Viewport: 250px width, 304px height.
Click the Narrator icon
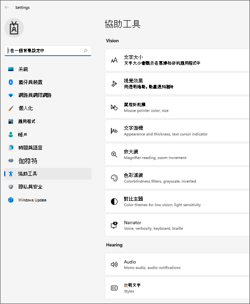pyautogui.click(x=114, y=225)
